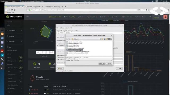Image resolution: width=170 pixels, height=95 pixels.
Task: Click the volume icon in top panel
Action: [164, 1]
